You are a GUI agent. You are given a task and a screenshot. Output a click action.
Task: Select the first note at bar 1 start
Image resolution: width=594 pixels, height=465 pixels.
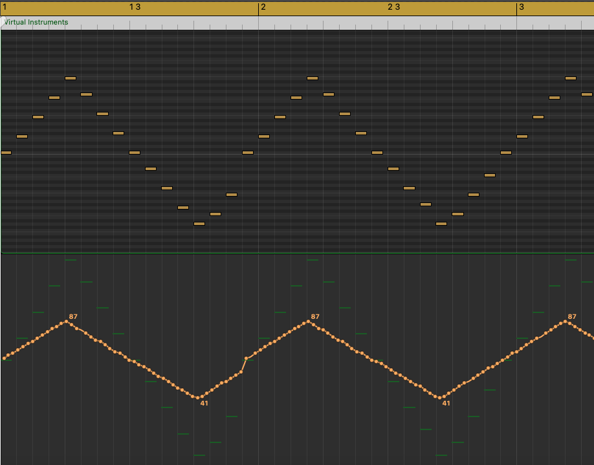tap(6, 153)
